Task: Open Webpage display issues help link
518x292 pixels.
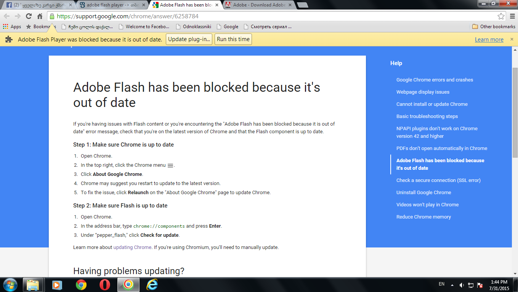Action: click(423, 92)
